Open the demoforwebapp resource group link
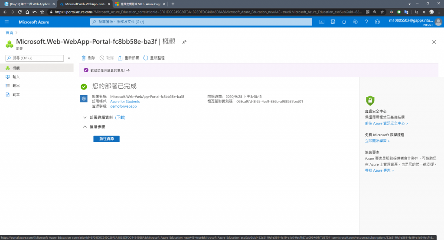 [x=124, y=106]
